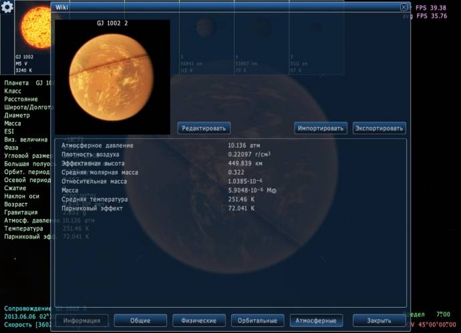Viewport: 461px width, 333px height.
Task: Click the GJ 1002 2 caption above preview
Action: 112,23
